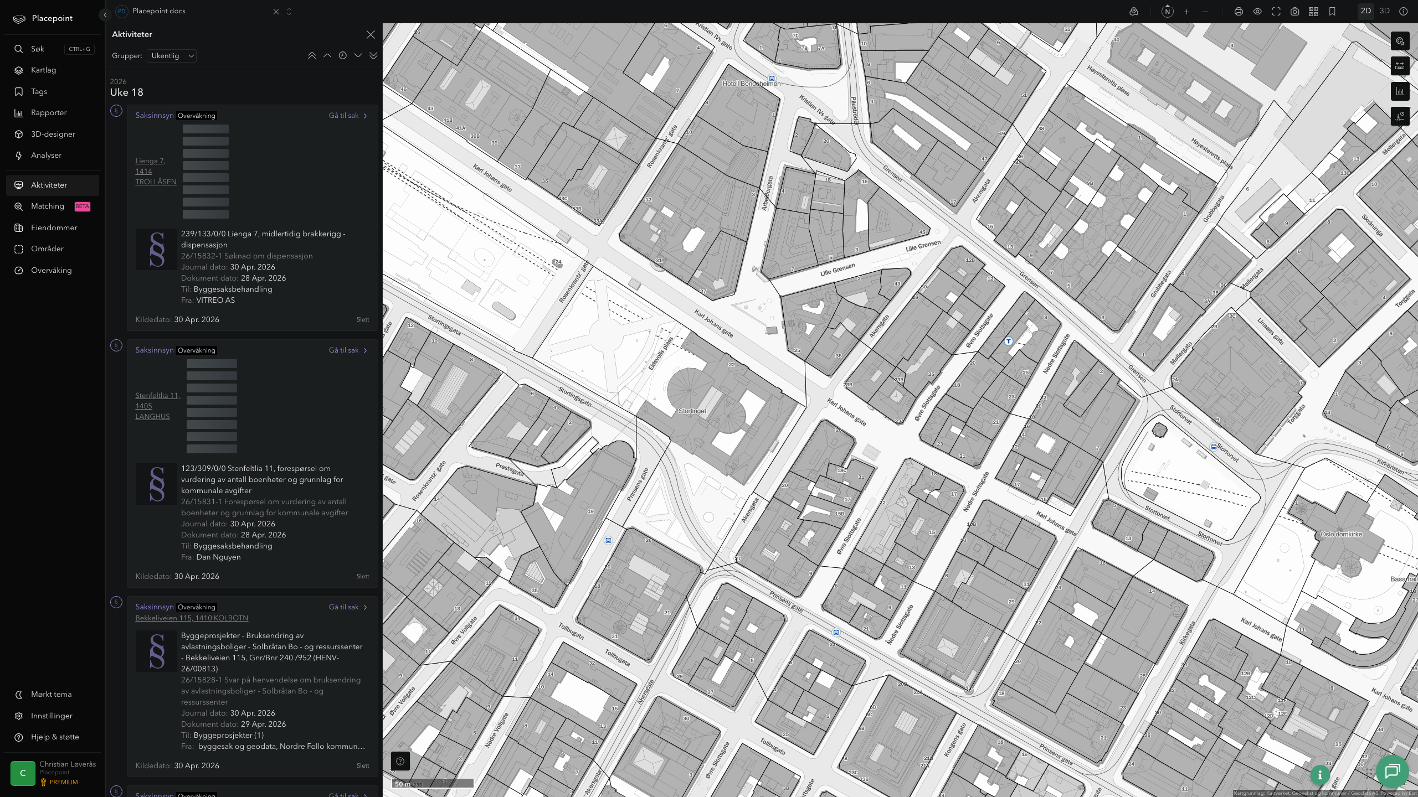Click the Overvåking gauge icon
This screenshot has height=797, width=1418.
19,270
